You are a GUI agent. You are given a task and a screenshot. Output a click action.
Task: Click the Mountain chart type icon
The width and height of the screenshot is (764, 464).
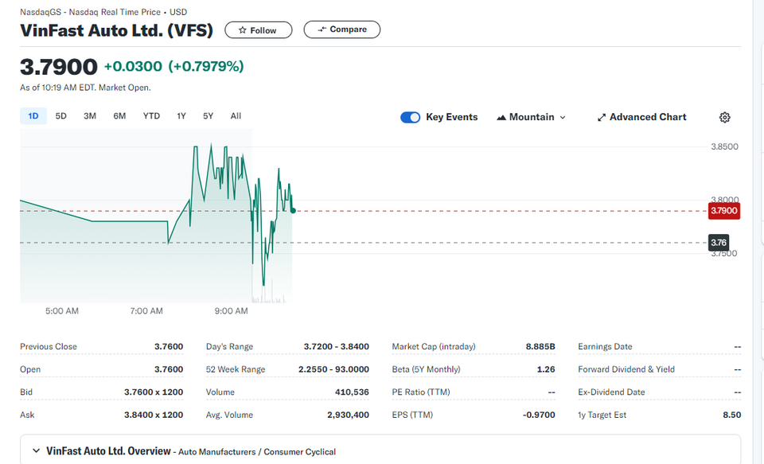point(501,118)
